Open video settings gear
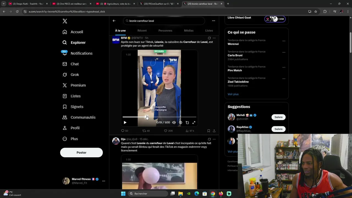This screenshot has height=198, width=352. pyautogui.click(x=181, y=123)
